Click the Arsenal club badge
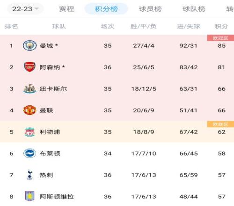The width and height of the screenshot is (234, 206). pyautogui.click(x=29, y=67)
